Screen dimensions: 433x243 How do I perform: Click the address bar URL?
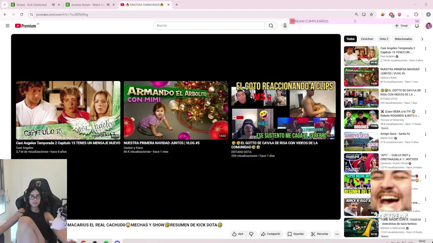tap(62, 15)
